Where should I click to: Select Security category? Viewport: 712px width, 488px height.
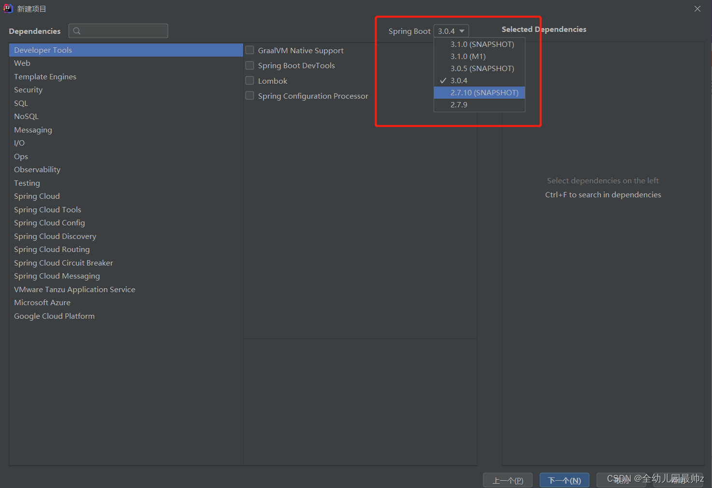pyautogui.click(x=126, y=90)
